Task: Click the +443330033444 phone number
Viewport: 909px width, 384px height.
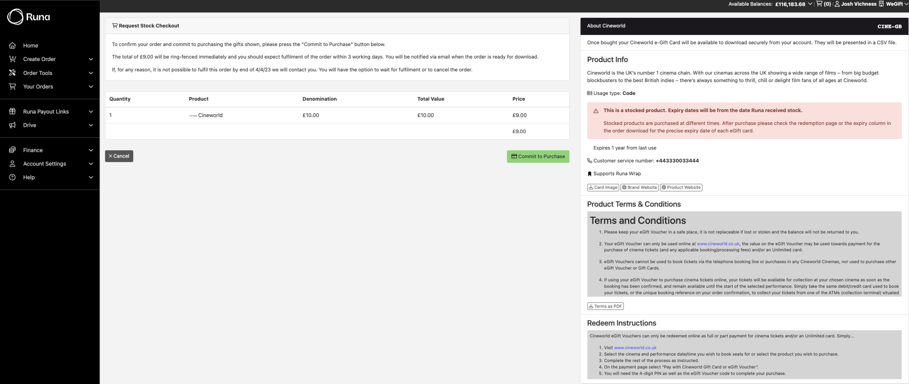Action: click(x=677, y=161)
